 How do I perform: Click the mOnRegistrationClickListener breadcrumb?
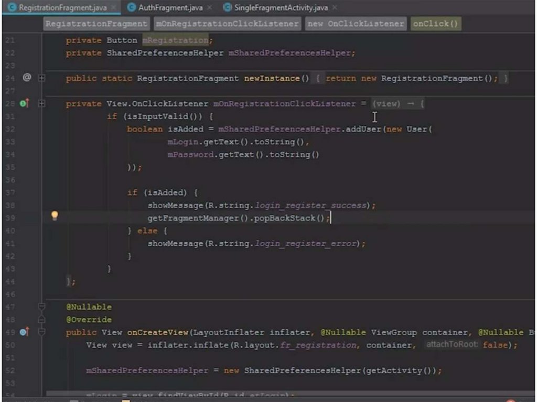[x=228, y=24]
